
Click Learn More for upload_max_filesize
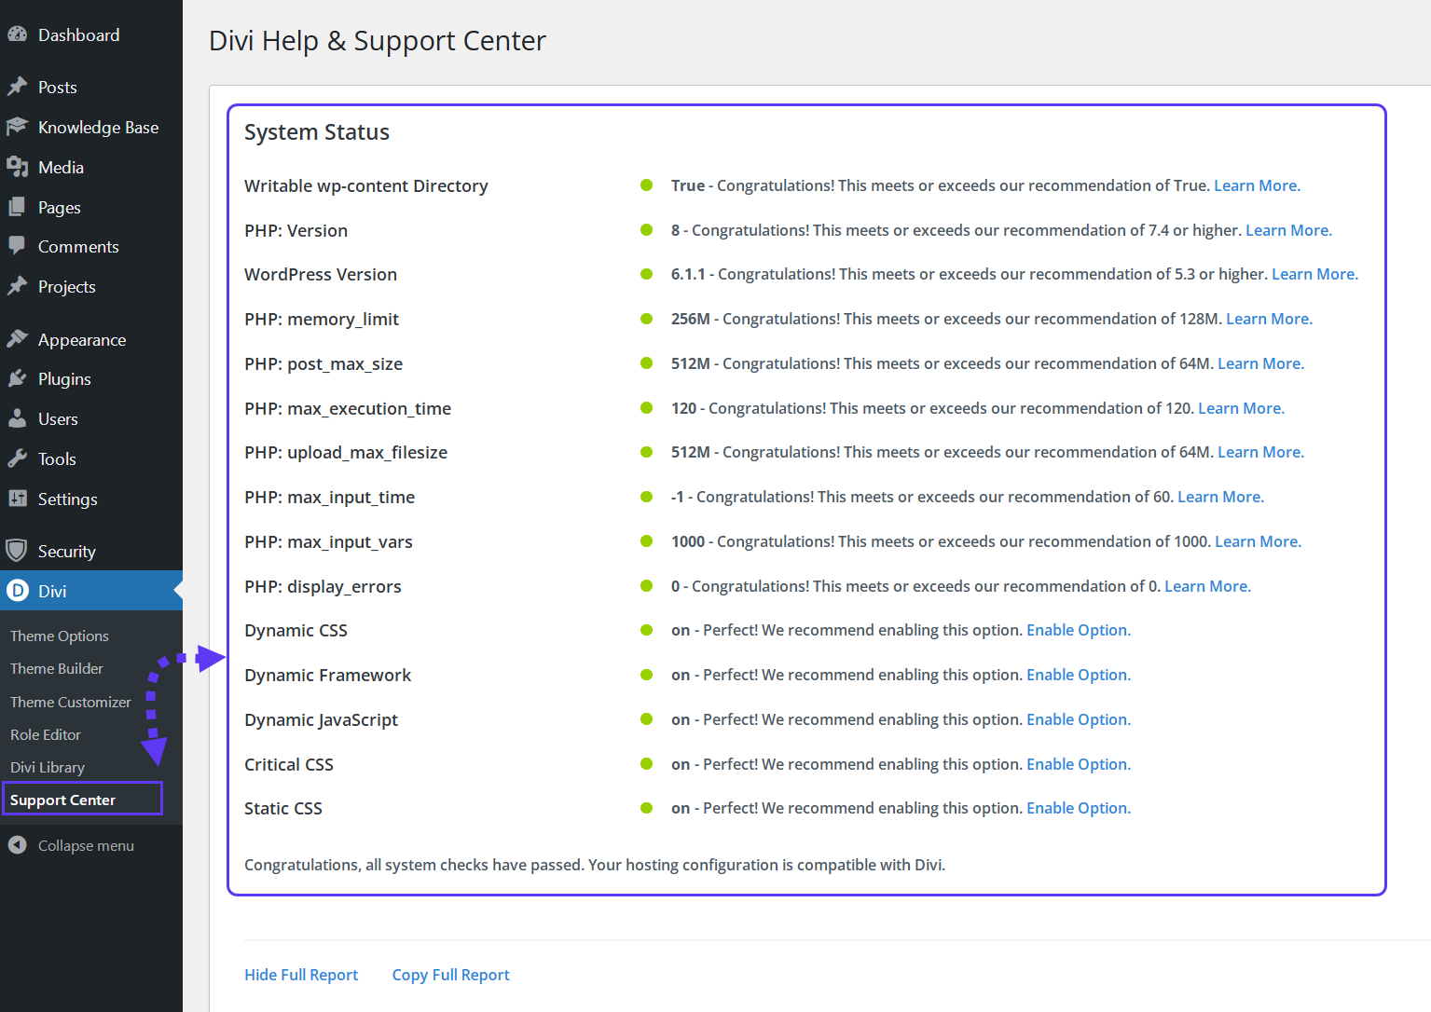coord(1260,452)
